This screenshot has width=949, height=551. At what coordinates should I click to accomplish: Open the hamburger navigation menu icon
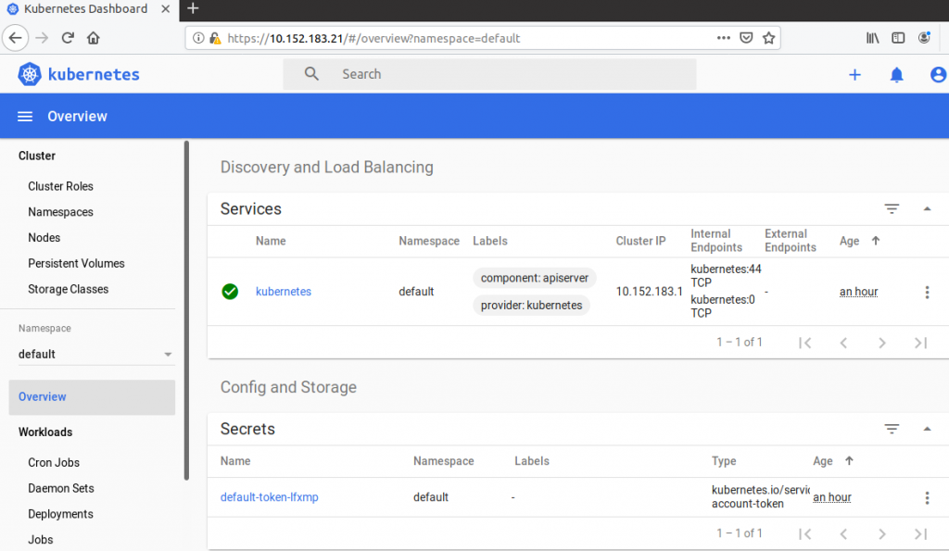pos(25,116)
